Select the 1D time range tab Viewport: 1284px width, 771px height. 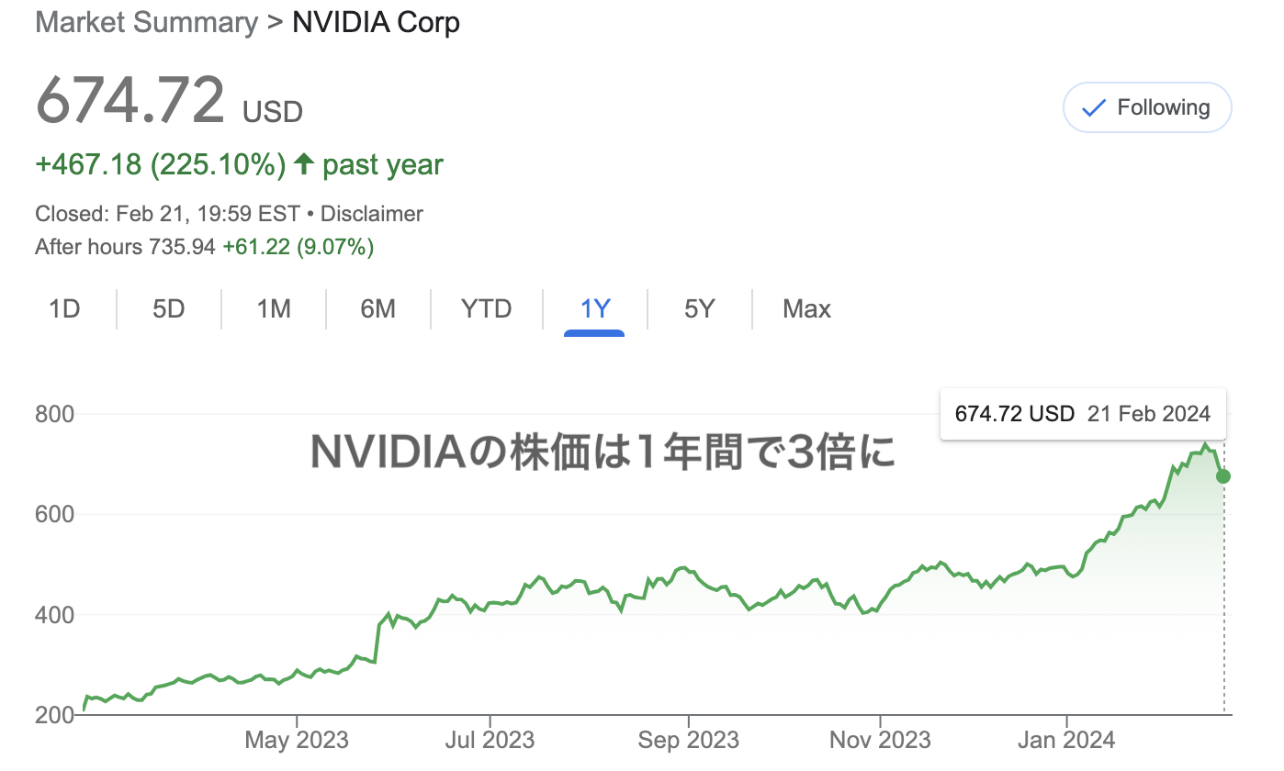click(x=64, y=309)
